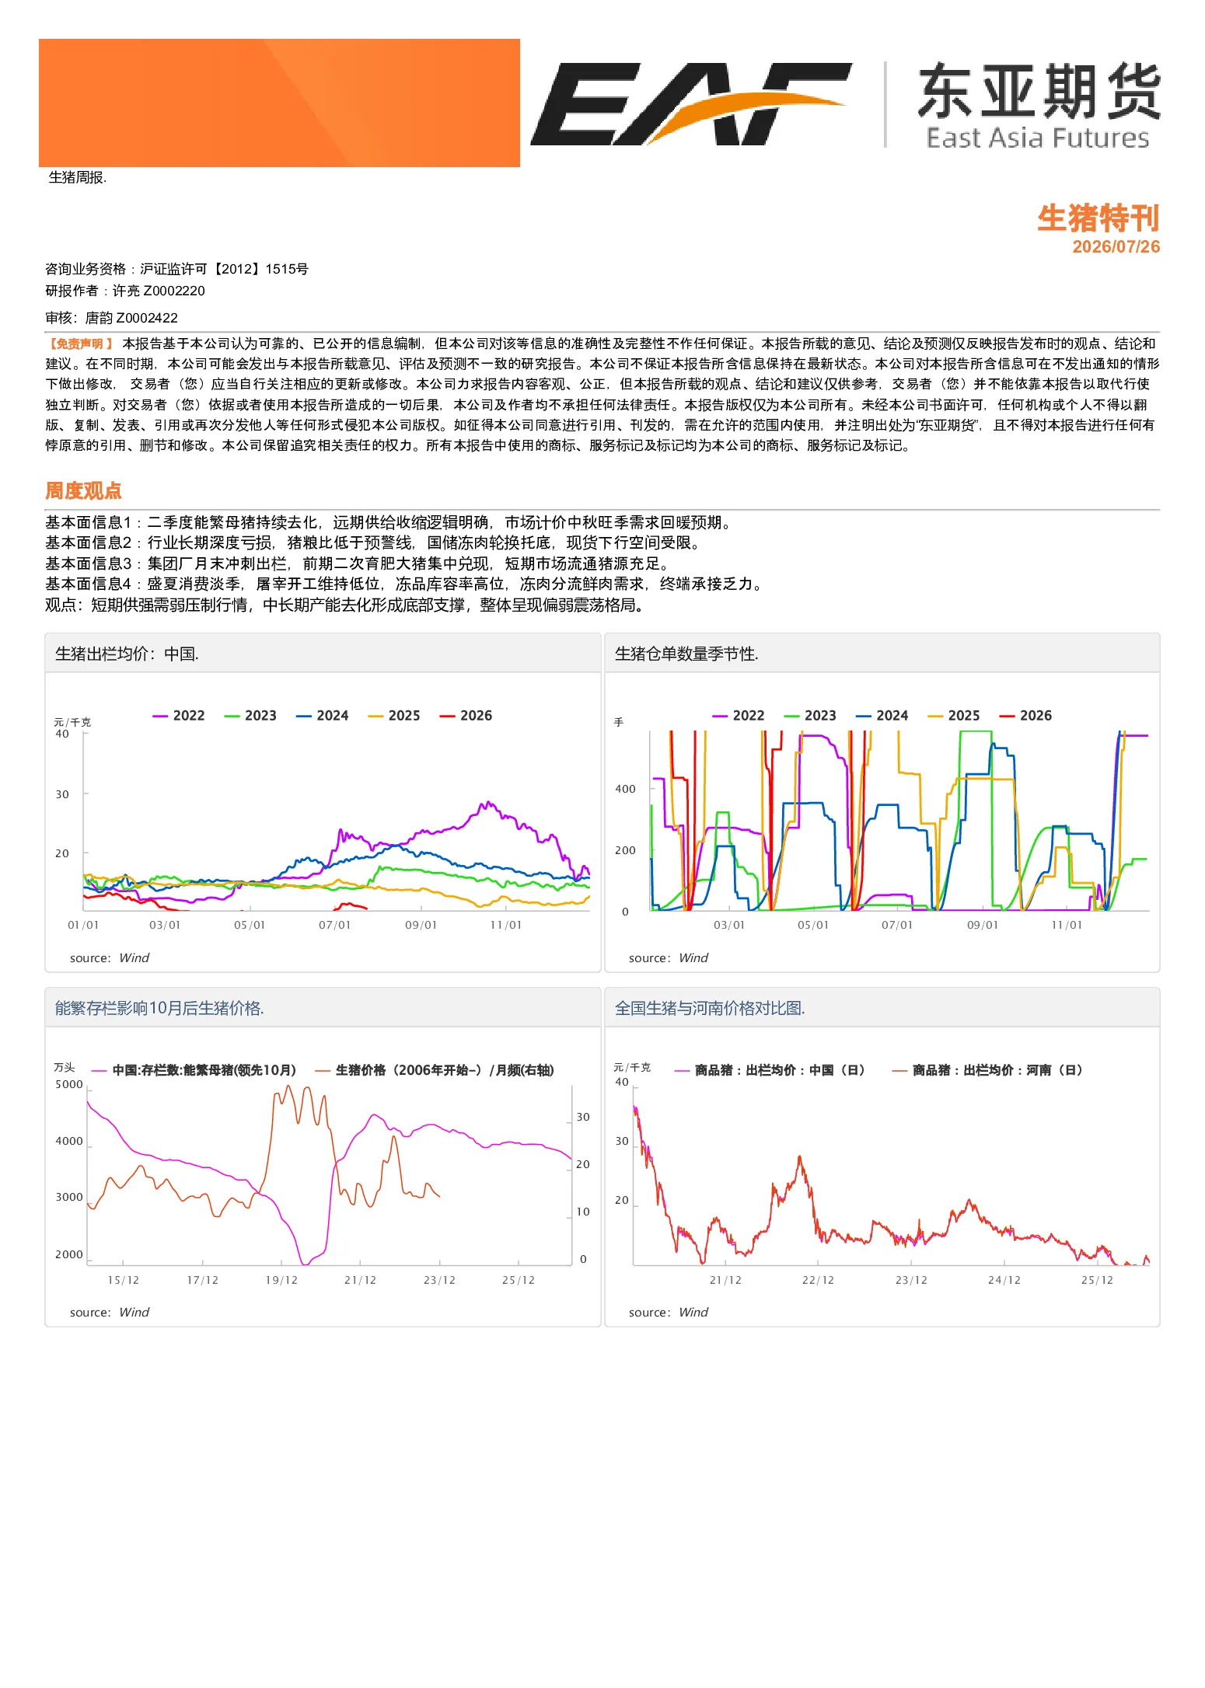Click the 周度观点 section heading
This screenshot has width=1205, height=1688.
point(83,490)
